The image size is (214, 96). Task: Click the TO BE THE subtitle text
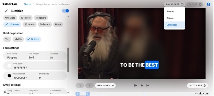coord(132,65)
